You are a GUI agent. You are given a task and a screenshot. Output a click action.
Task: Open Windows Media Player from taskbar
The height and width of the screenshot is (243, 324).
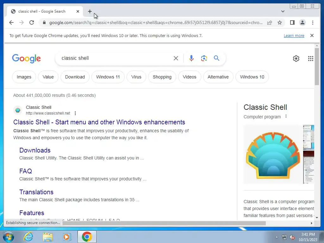tap(67, 237)
